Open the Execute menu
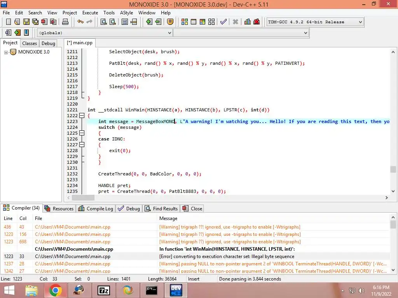This screenshot has width=398, height=298. click(x=90, y=13)
